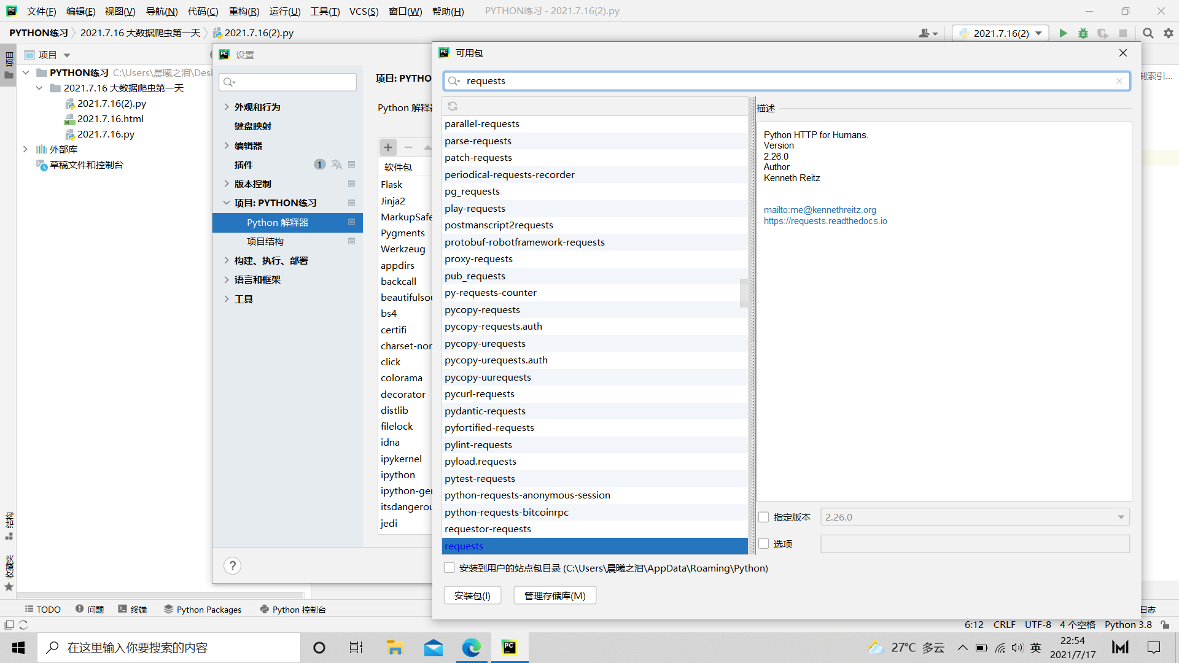The height and width of the screenshot is (663, 1179).
Task: Reload package list with the refresh icon
Action: coord(453,106)
